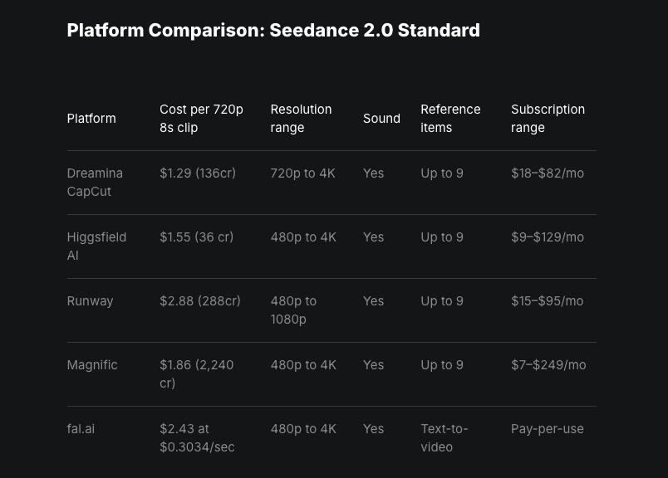The image size is (668, 478).
Task: Click the $2.88 (288cr) Runway cost
Action: click(x=200, y=301)
